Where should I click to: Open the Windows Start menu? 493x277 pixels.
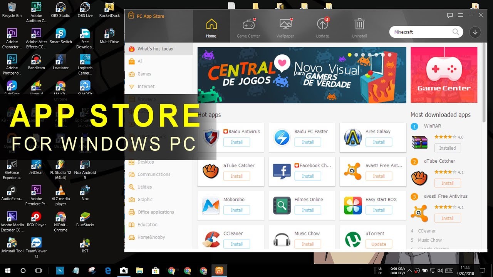7,271
